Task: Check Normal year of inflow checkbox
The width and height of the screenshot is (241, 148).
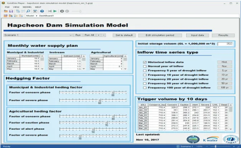Action: pyautogui.click(x=144, y=67)
